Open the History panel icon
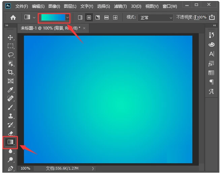The width and height of the screenshot is (220, 175). (x=211, y=35)
